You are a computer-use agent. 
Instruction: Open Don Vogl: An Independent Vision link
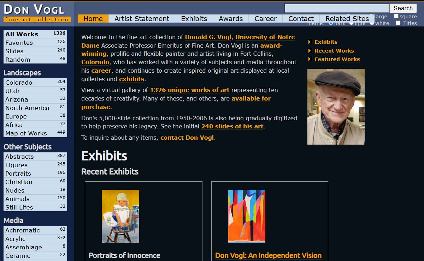click(x=268, y=255)
